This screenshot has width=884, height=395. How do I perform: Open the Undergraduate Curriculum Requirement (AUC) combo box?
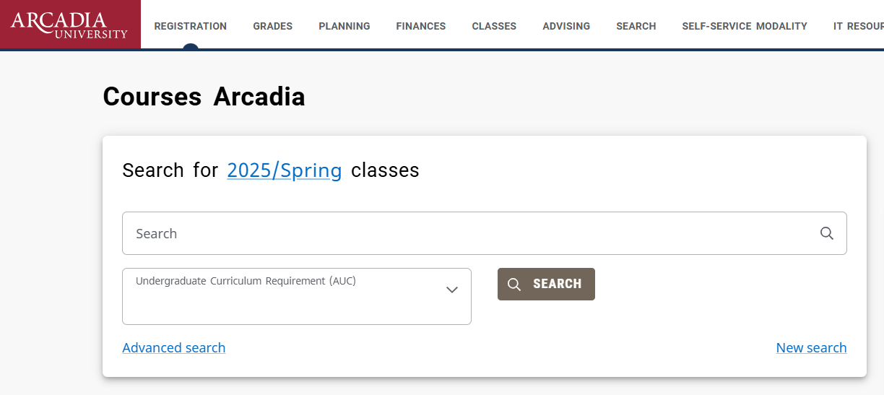(297, 296)
